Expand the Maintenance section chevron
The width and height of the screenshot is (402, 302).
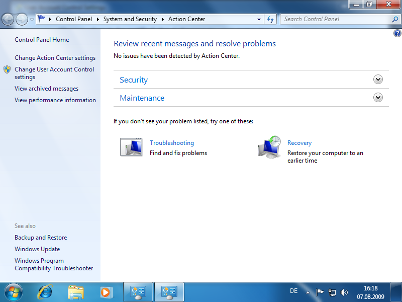(378, 98)
